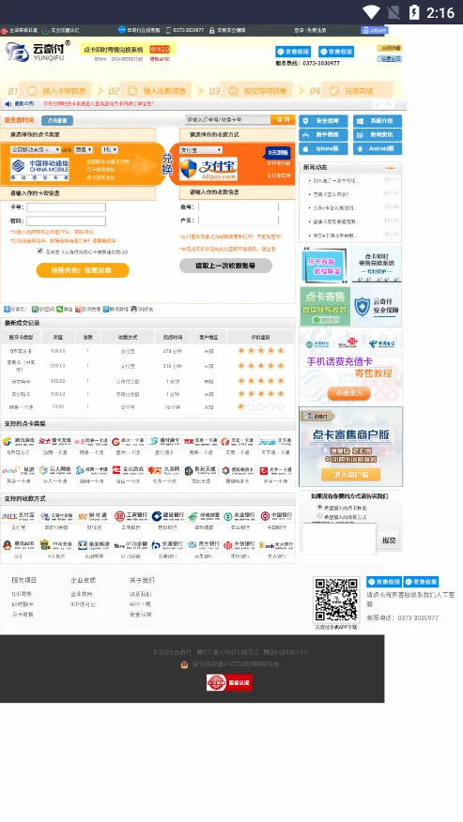Open the 点卡寄售微信钱包收款 banner
463x822 pixels.
(x=325, y=306)
